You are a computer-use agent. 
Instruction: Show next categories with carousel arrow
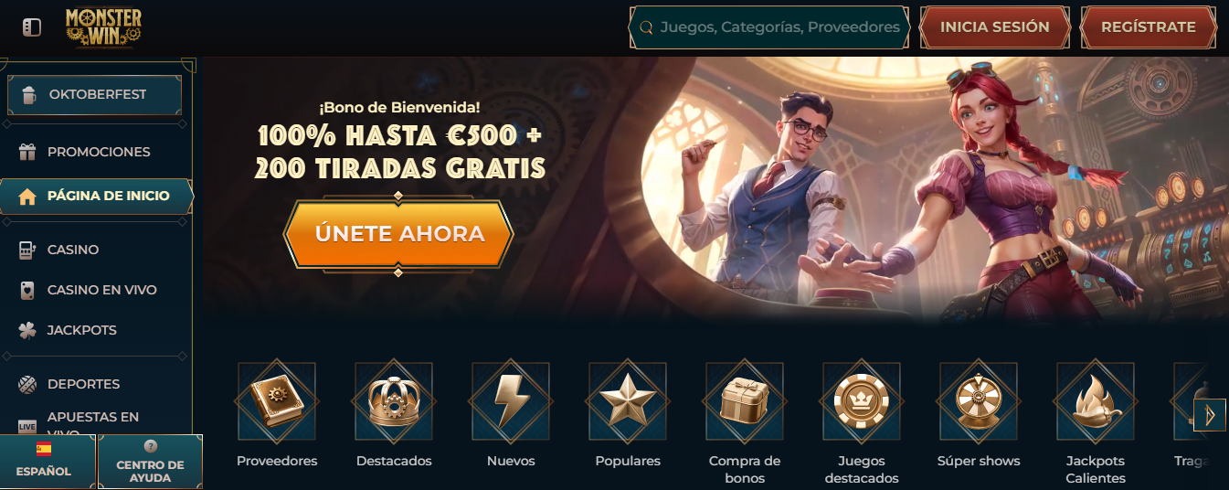(x=1210, y=415)
